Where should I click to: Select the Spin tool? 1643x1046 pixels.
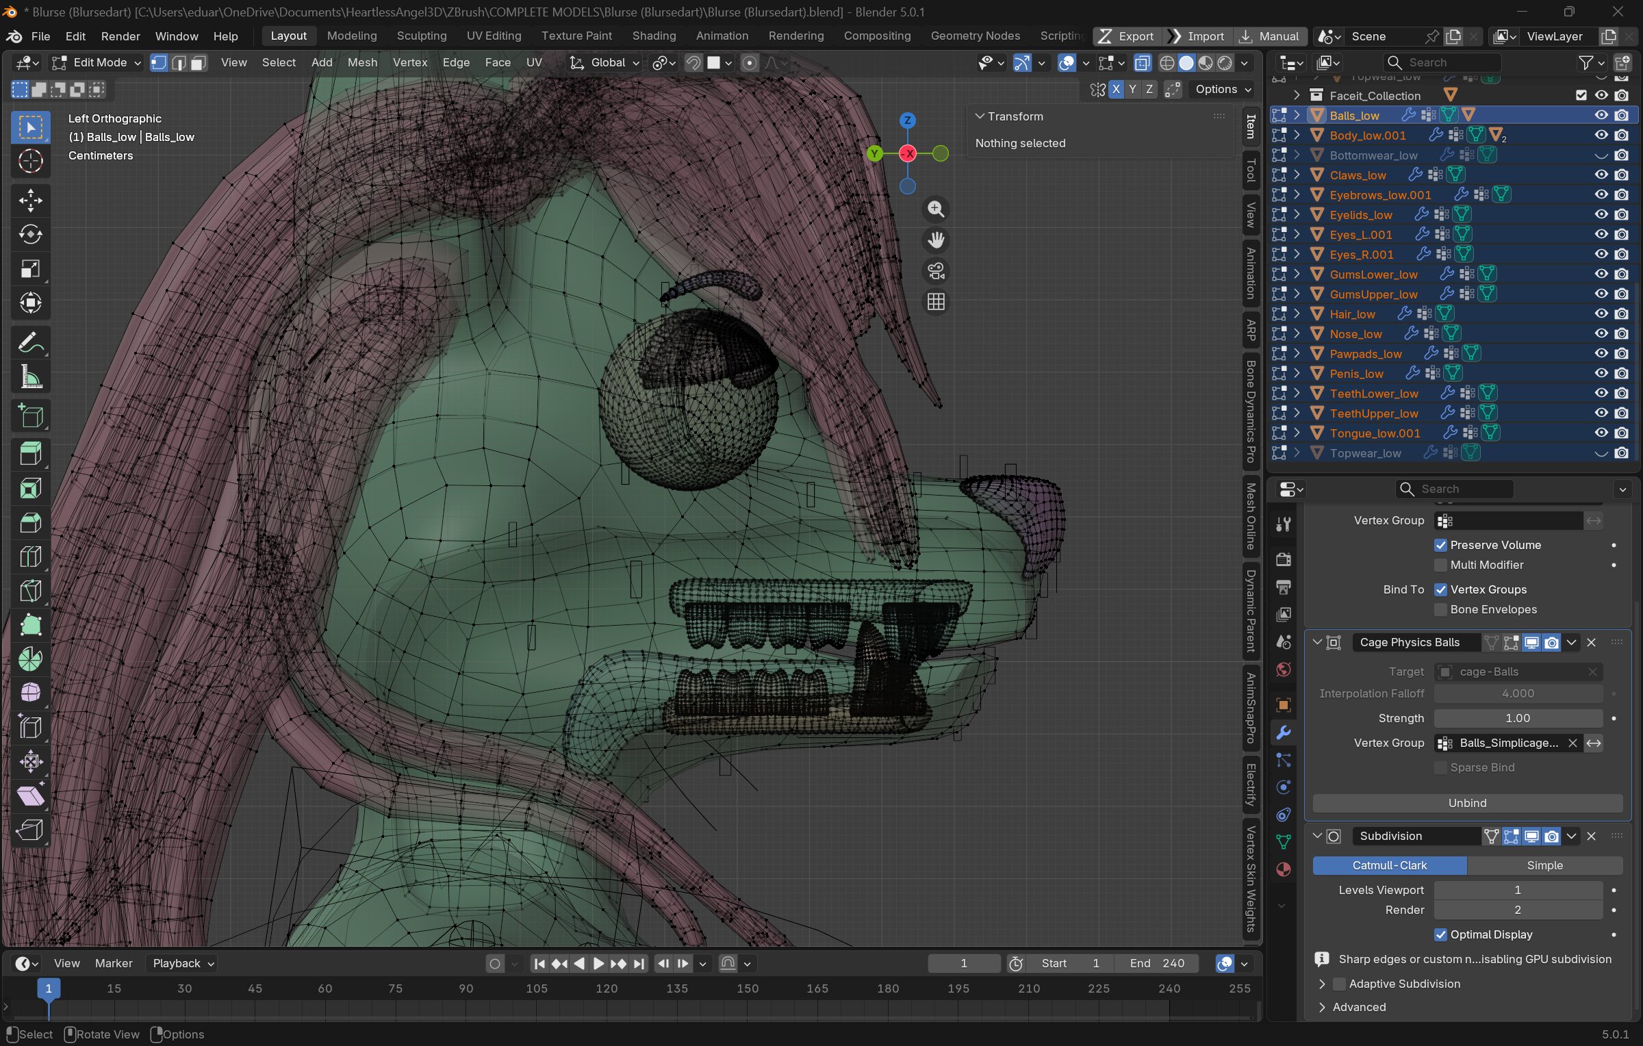pyautogui.click(x=30, y=659)
